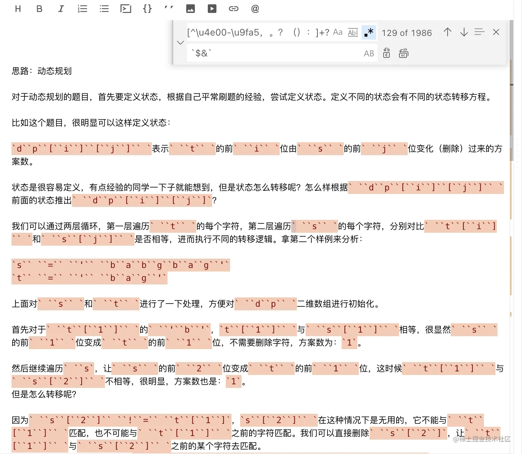Collapse the replace row with the chevron
The image size is (522, 454).
click(x=180, y=42)
